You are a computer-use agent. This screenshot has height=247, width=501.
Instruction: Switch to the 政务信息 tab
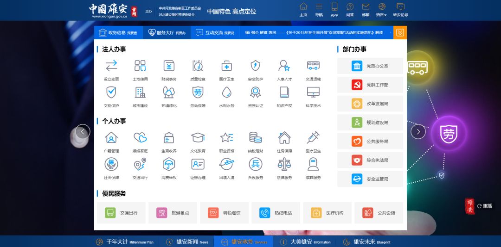(118, 32)
